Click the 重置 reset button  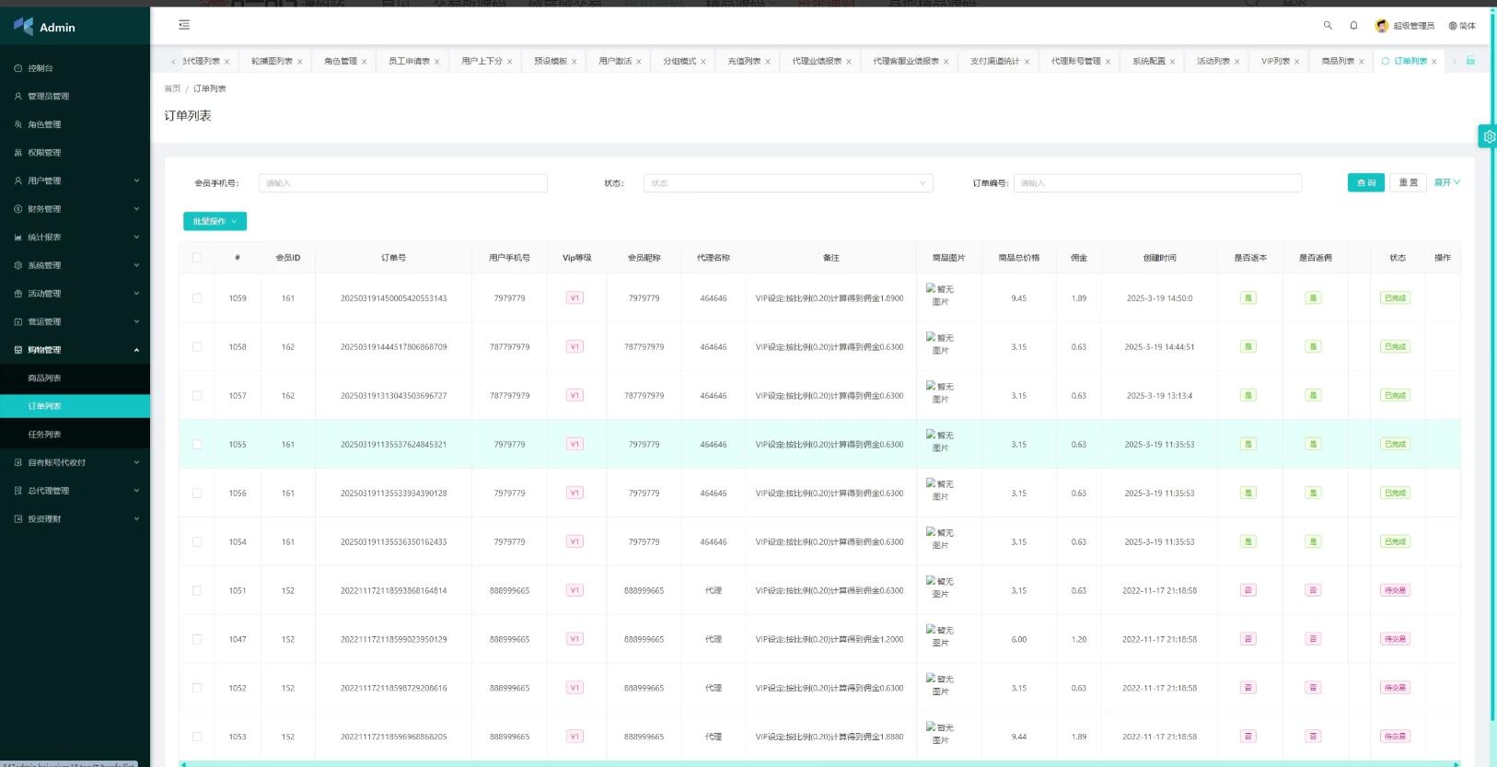coord(1408,182)
